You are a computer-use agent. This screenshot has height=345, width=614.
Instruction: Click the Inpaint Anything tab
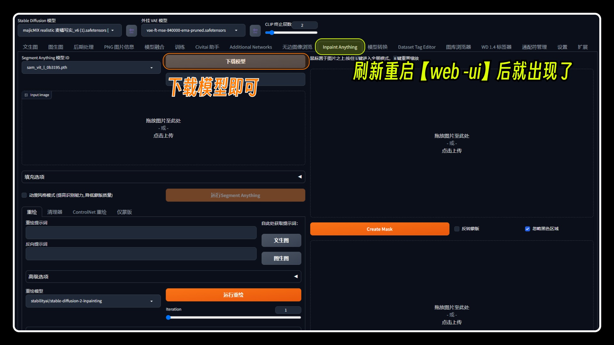pos(340,46)
